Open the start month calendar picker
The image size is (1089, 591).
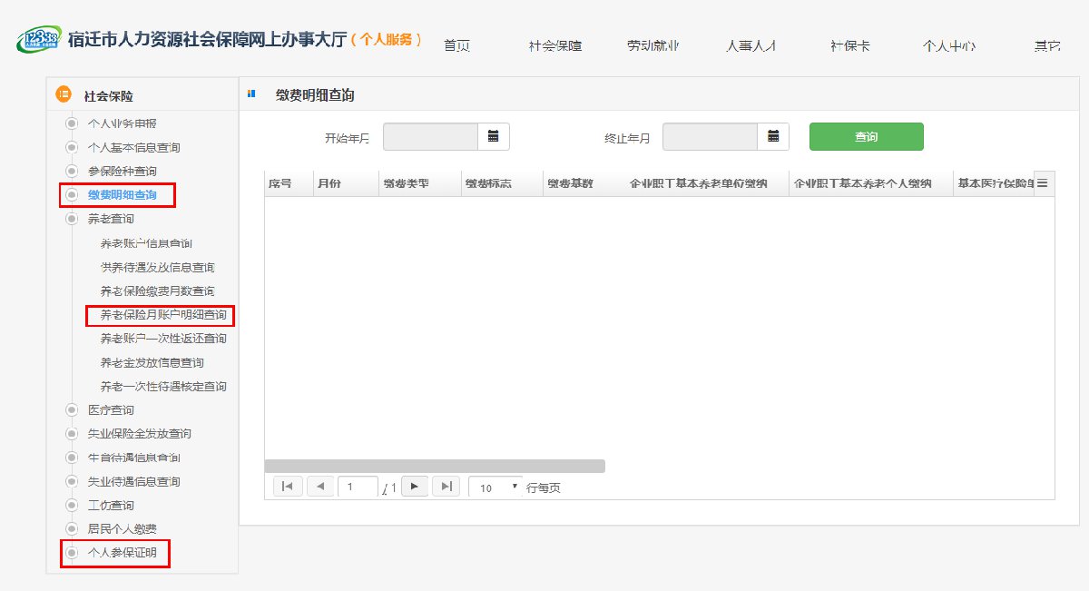coord(494,136)
